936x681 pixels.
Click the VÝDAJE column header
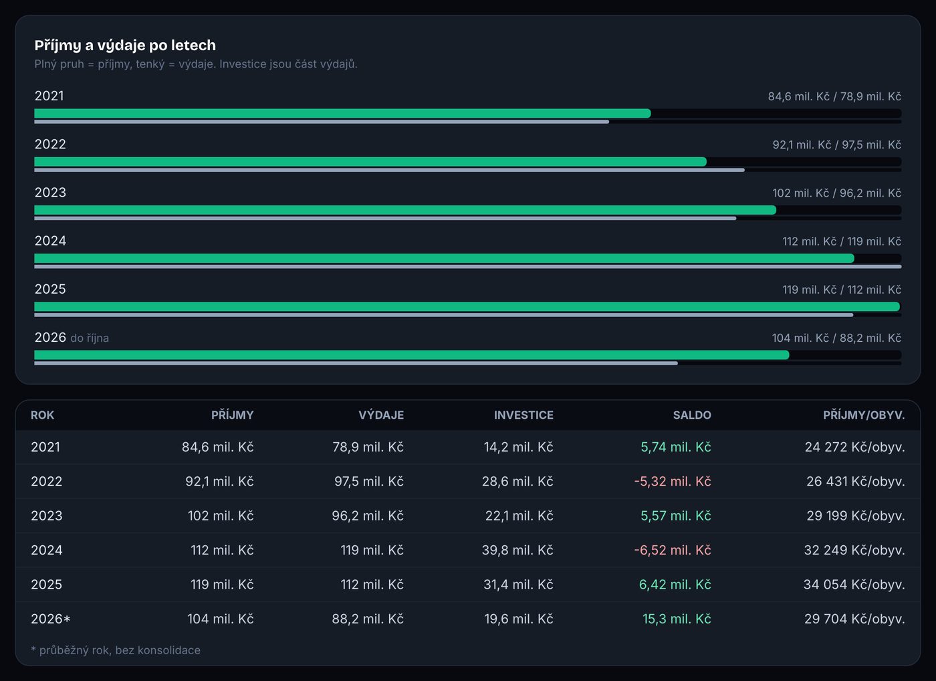tap(381, 415)
